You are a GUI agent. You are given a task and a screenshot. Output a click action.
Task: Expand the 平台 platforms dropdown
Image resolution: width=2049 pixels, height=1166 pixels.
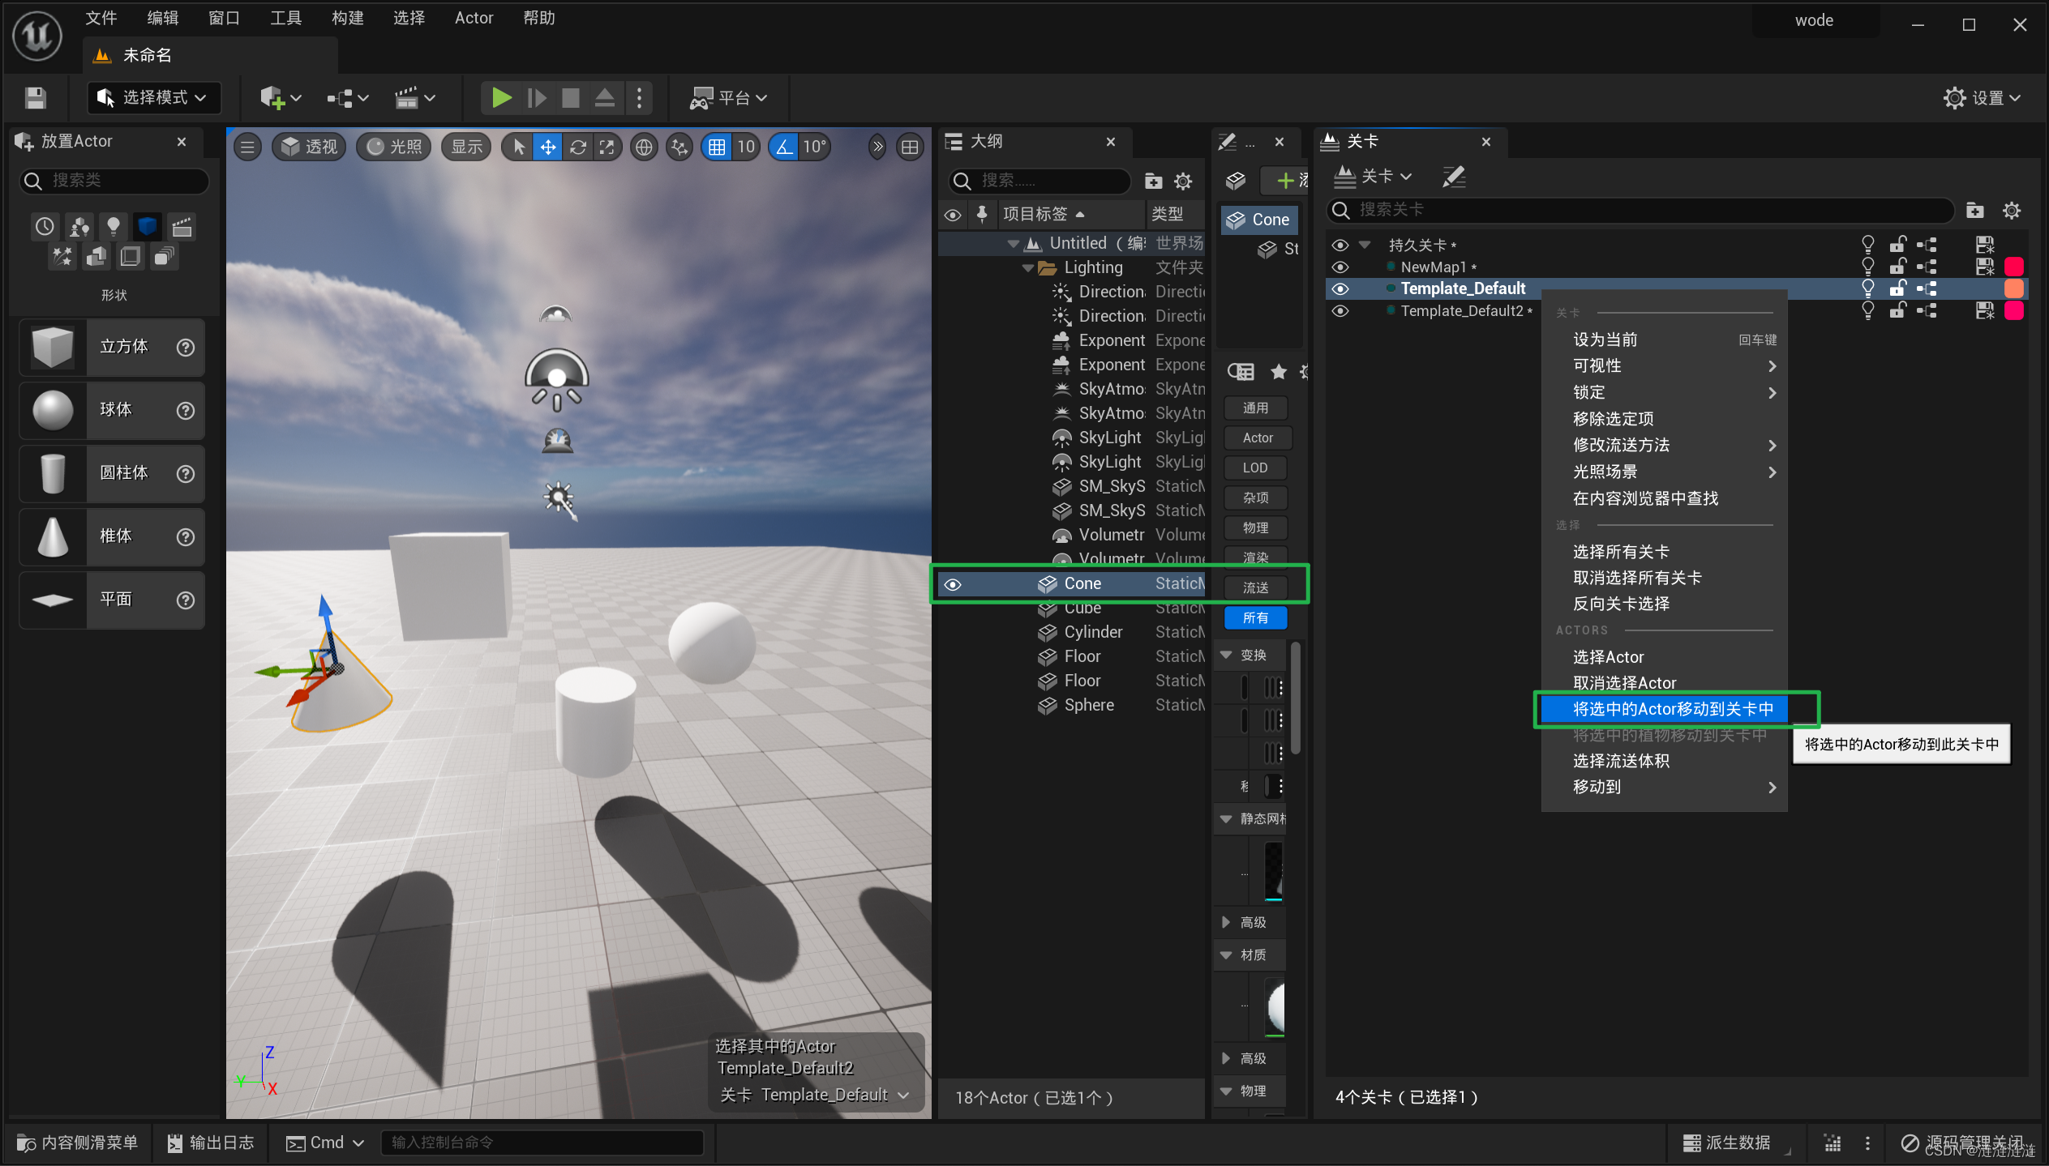tap(728, 98)
